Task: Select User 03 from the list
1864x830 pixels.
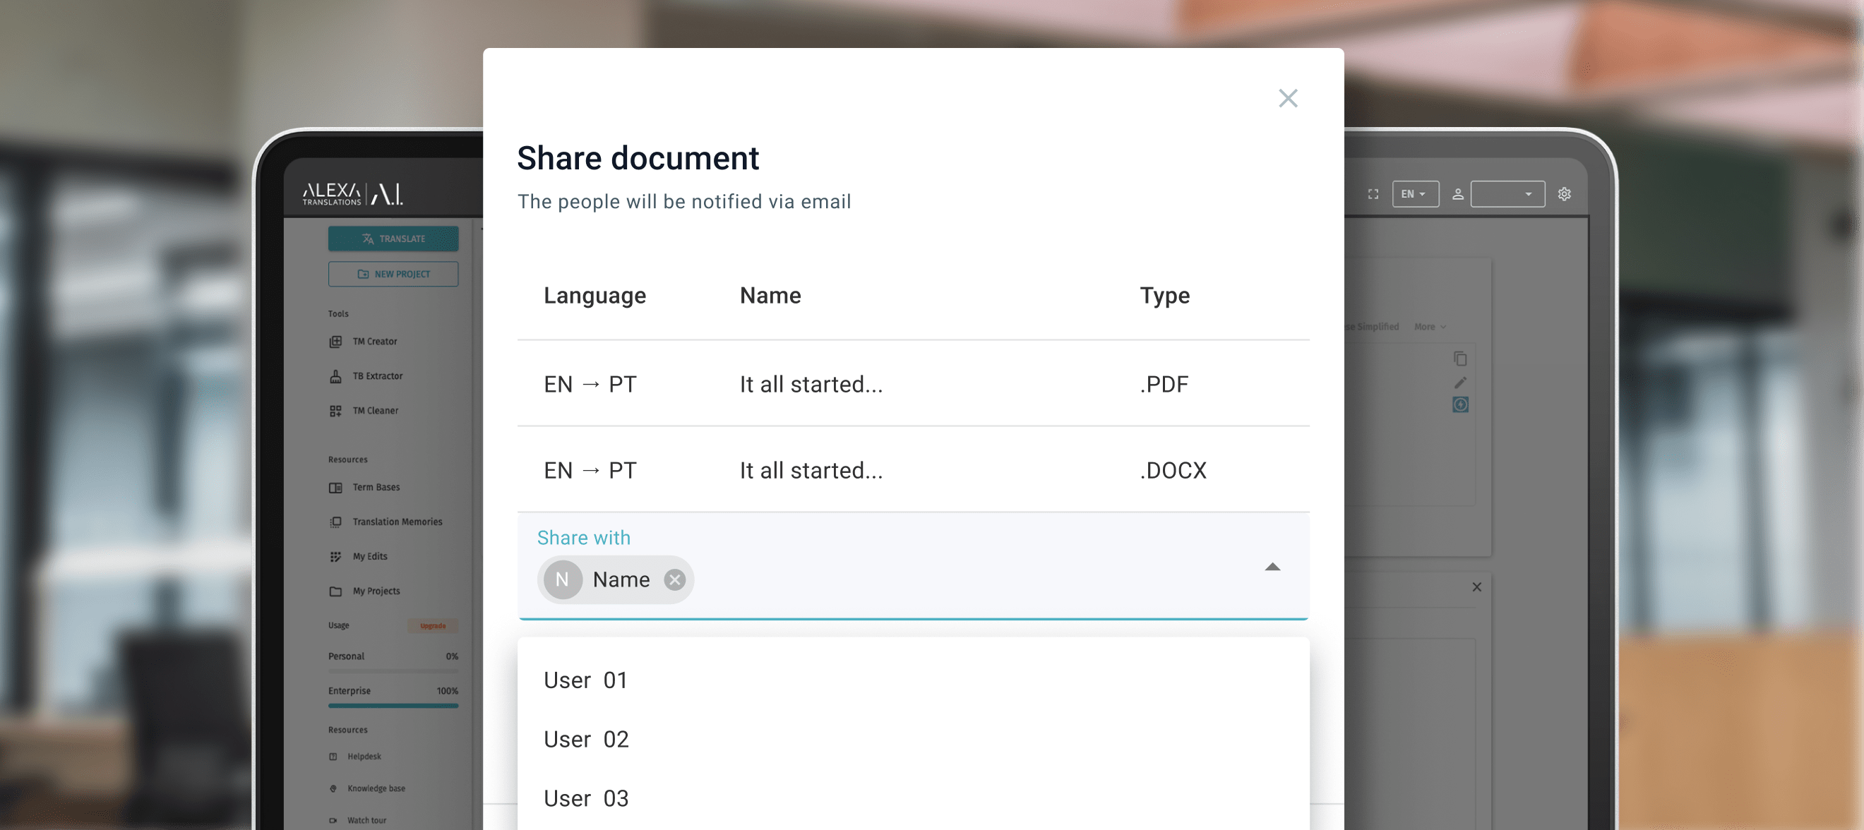Action: click(912, 798)
